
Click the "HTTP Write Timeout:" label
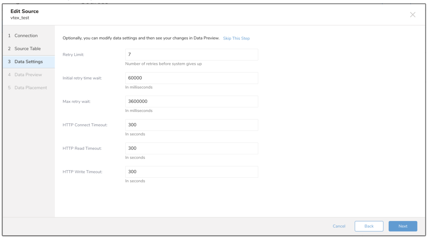[x=82, y=172]
